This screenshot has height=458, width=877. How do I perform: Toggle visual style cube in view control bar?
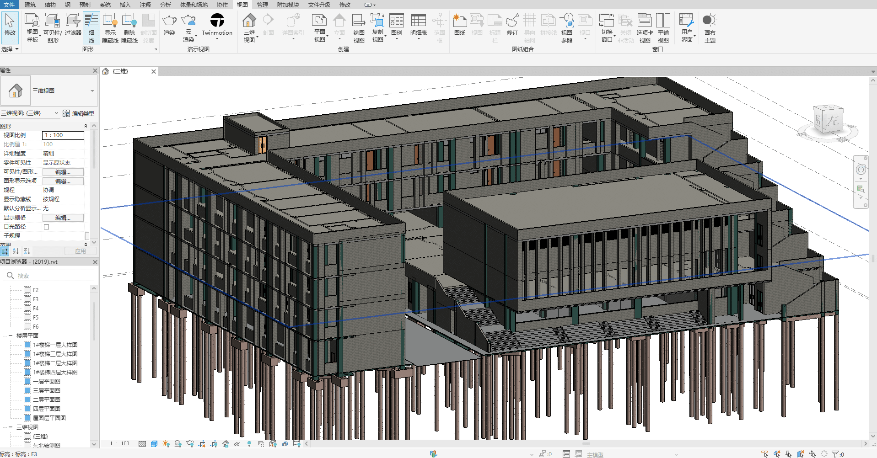point(154,444)
